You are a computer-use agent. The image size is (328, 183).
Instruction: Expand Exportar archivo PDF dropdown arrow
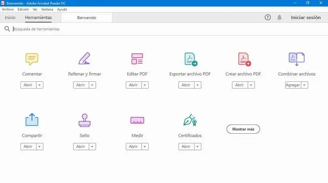[198, 85]
